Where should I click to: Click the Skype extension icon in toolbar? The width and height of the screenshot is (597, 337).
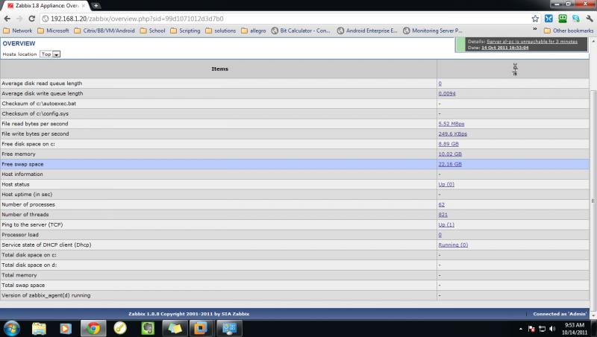click(576, 18)
